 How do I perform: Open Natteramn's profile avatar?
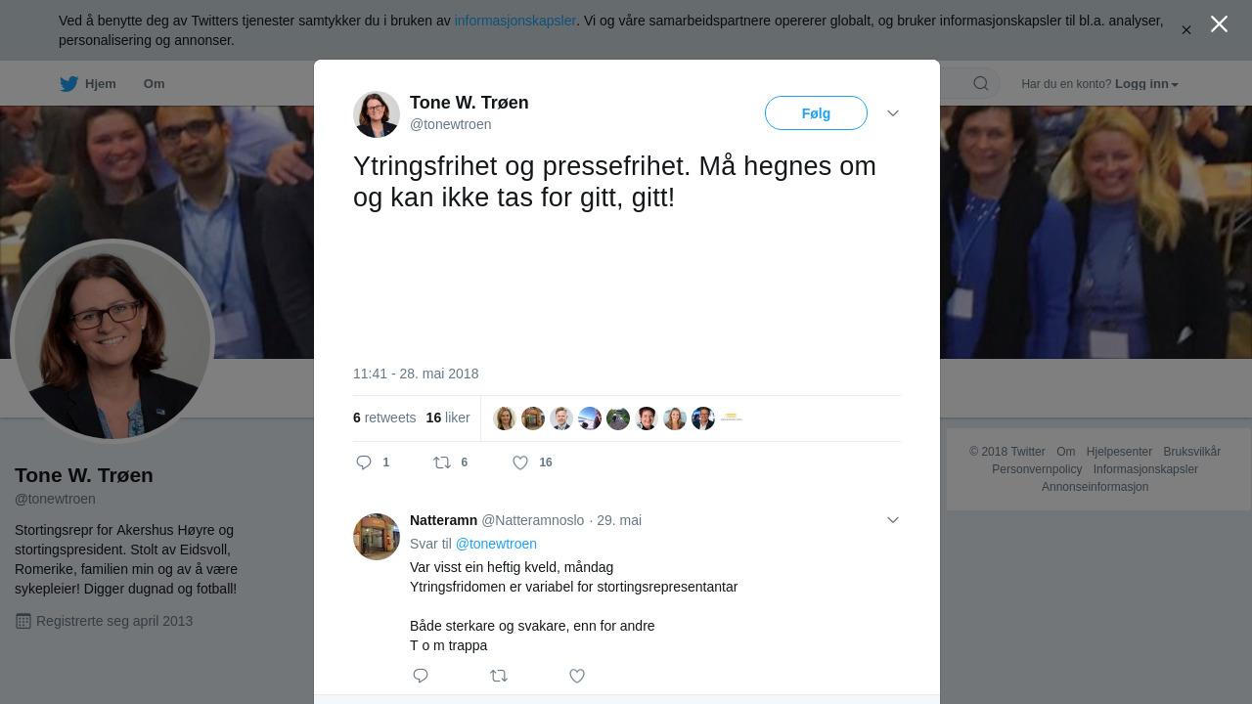[x=377, y=537]
